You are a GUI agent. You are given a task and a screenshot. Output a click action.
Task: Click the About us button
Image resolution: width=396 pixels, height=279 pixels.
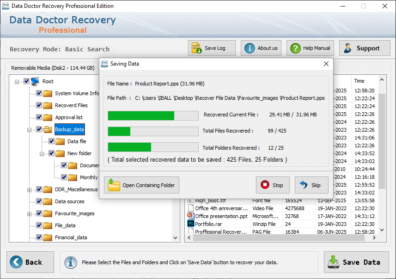(x=261, y=48)
